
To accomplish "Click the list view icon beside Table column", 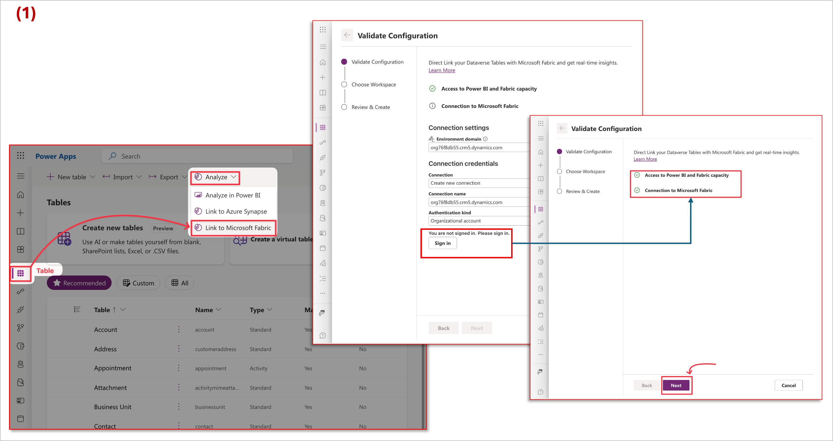I will click(77, 309).
